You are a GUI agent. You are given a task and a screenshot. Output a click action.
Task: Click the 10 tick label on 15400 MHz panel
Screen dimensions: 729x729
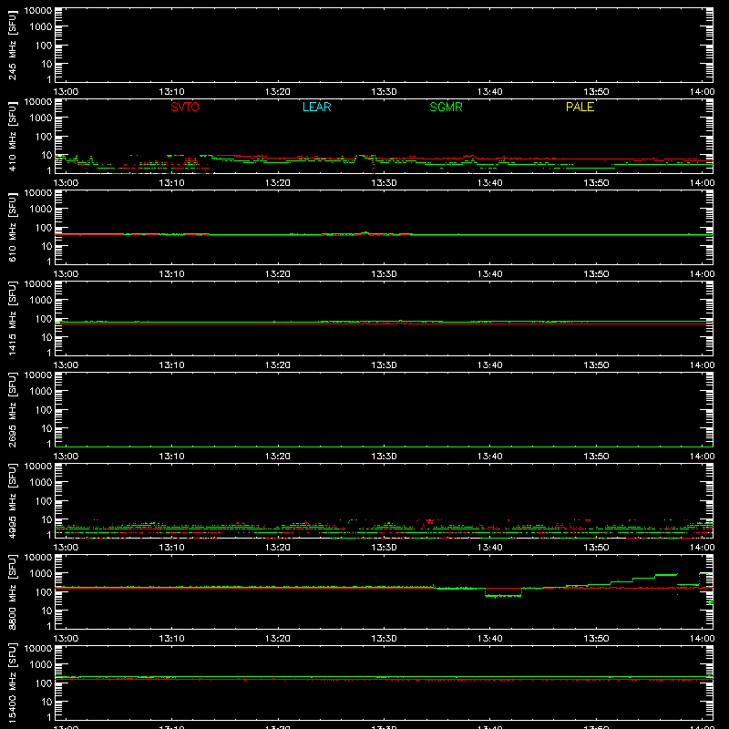46,702
